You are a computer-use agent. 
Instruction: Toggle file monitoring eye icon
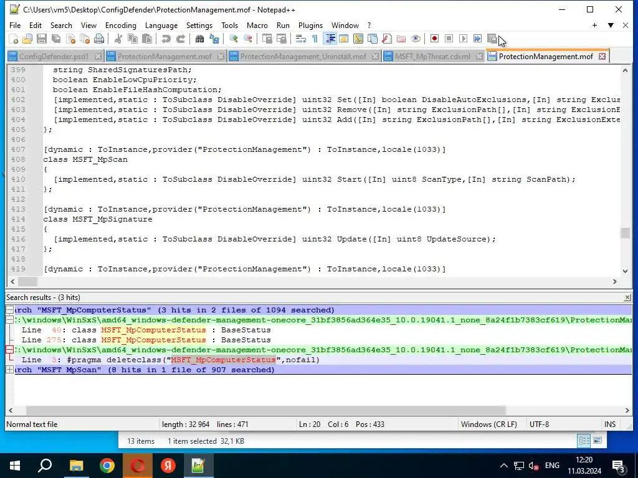pyautogui.click(x=416, y=39)
